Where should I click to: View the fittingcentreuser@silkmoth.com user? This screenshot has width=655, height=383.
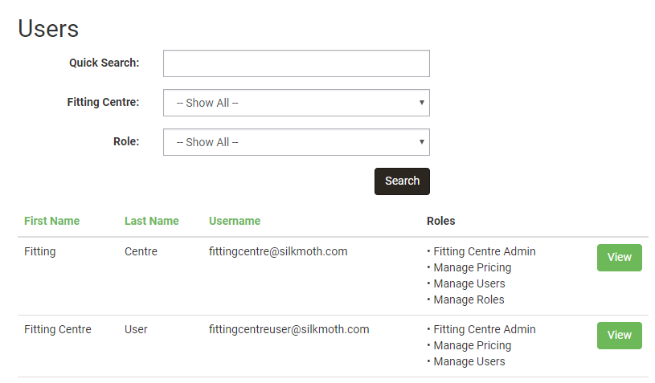619,336
